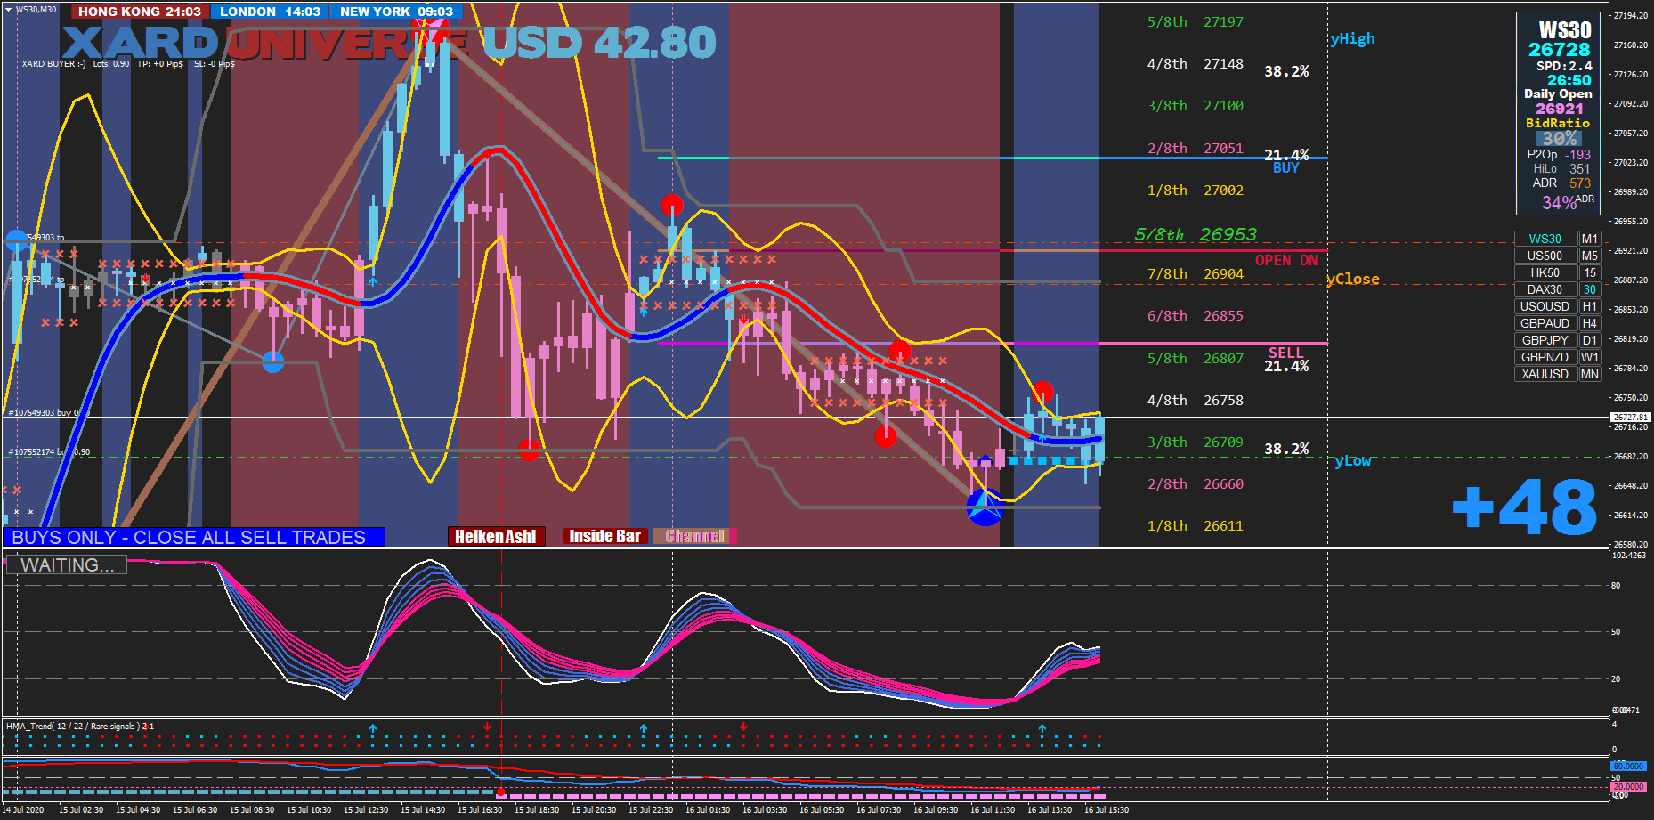Select the yHigh level label
The height and width of the screenshot is (820, 1654).
(x=1352, y=38)
